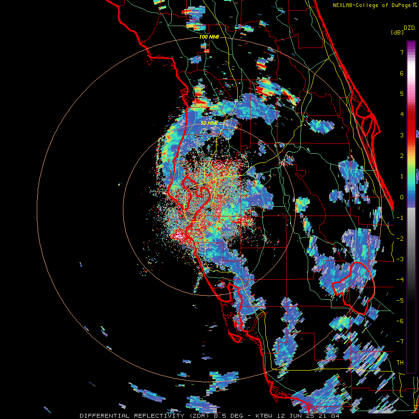Click the 0 value on the color scale
Viewport: 419px width, 419px height.
pos(402,197)
